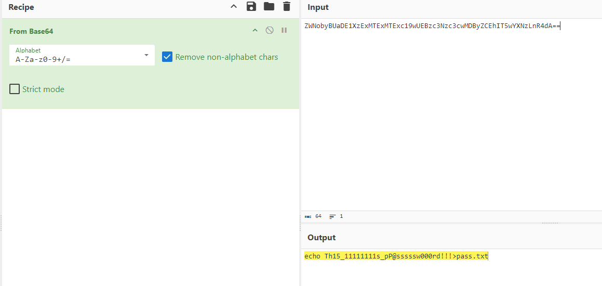Image resolution: width=602 pixels, height=286 pixels.
Task: Uncheck Remove non-alphabet chars
Action: (x=167, y=57)
